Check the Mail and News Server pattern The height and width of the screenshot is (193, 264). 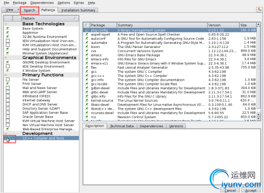point(7,88)
